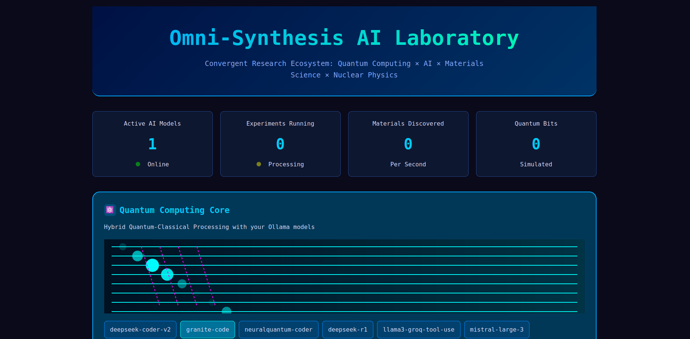Toggle the yellow Processing status indicator

pyautogui.click(x=258, y=164)
